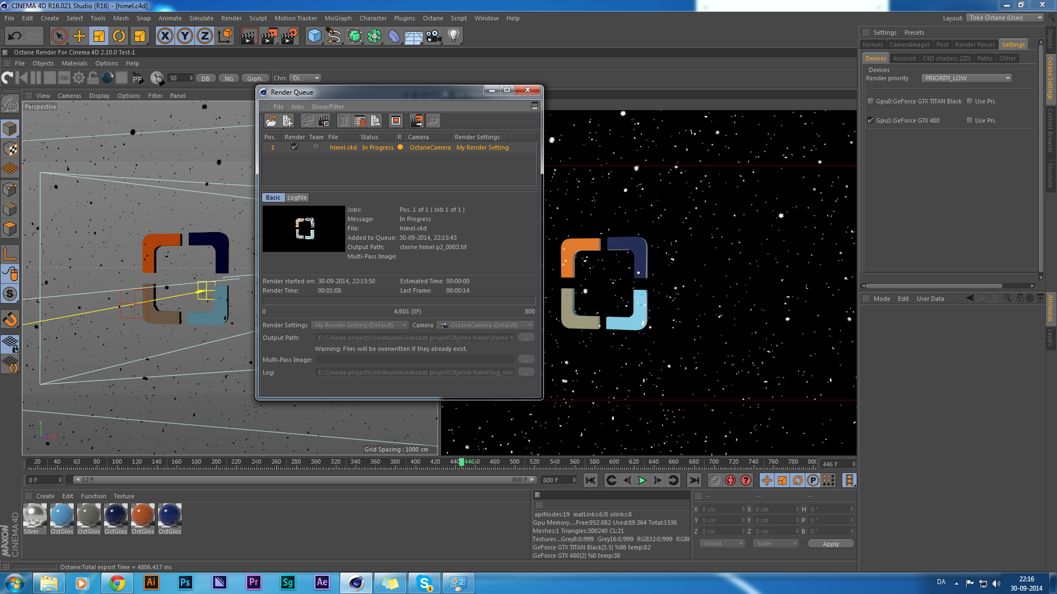
Task: Expand the Chn DL channel dropdown
Action: pos(306,78)
